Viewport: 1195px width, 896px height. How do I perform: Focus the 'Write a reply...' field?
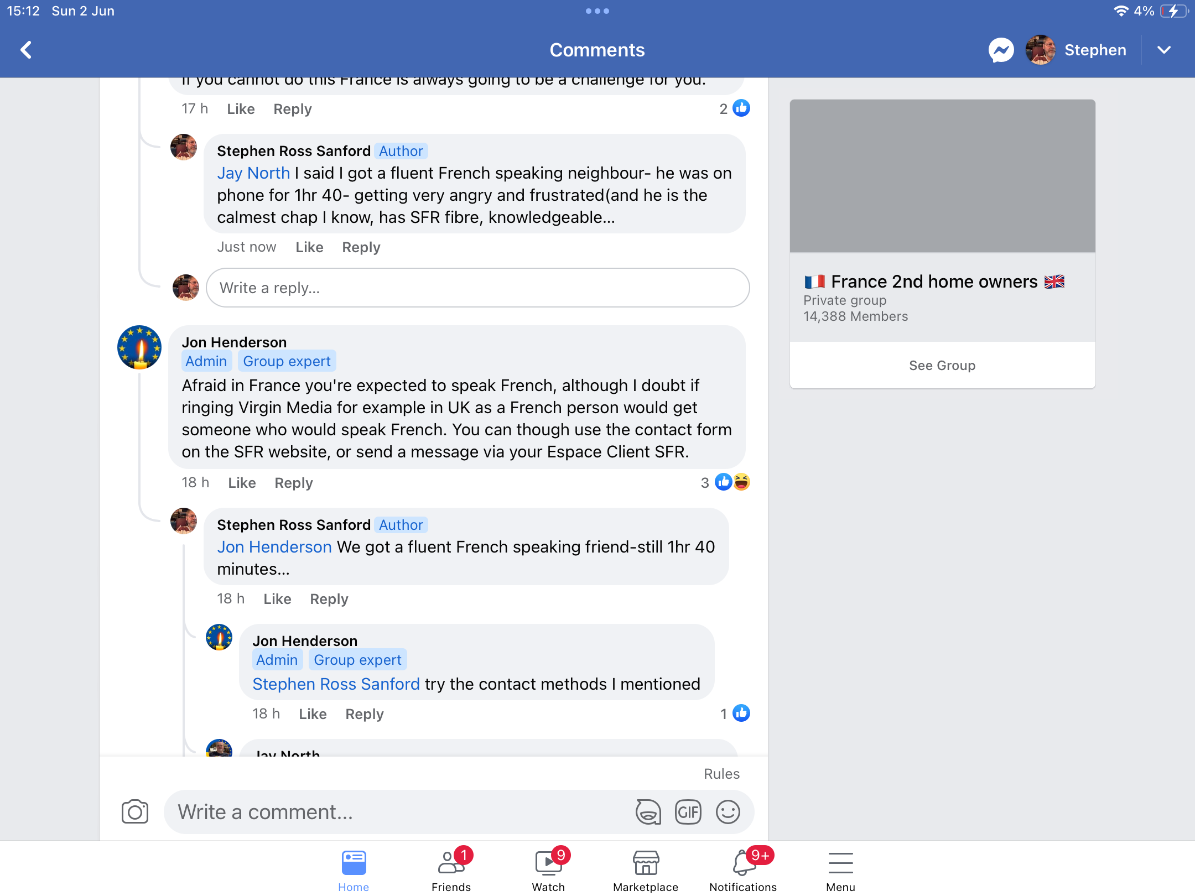(478, 288)
